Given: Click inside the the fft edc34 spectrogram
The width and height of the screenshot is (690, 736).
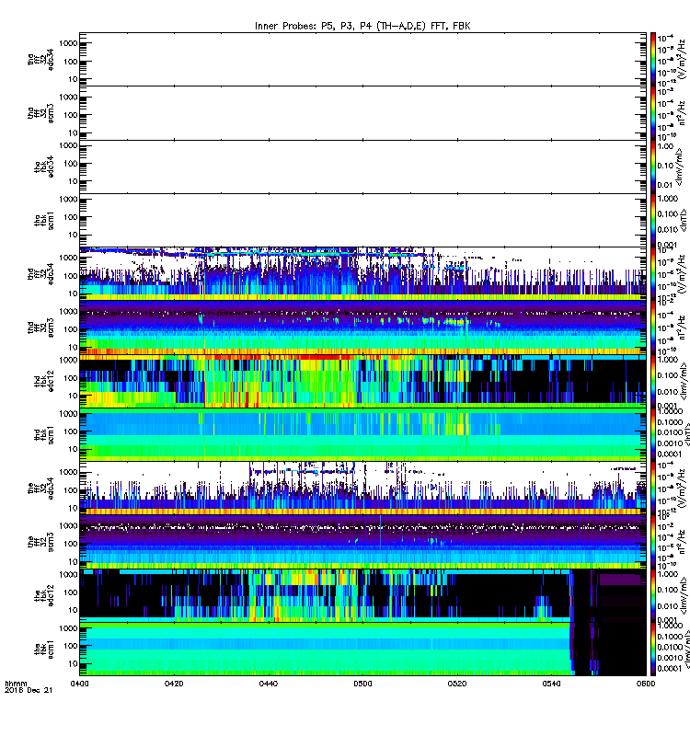Looking at the screenshot, I should 362,489.
